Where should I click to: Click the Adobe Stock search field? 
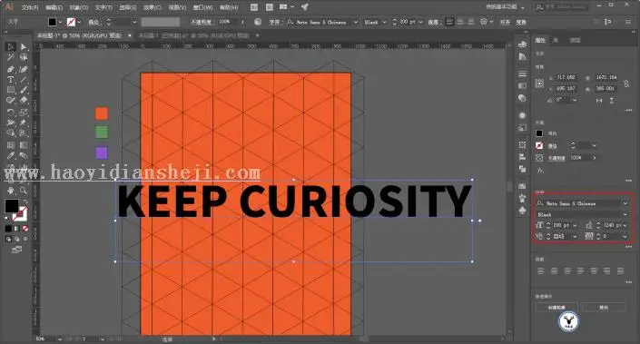(x=563, y=7)
